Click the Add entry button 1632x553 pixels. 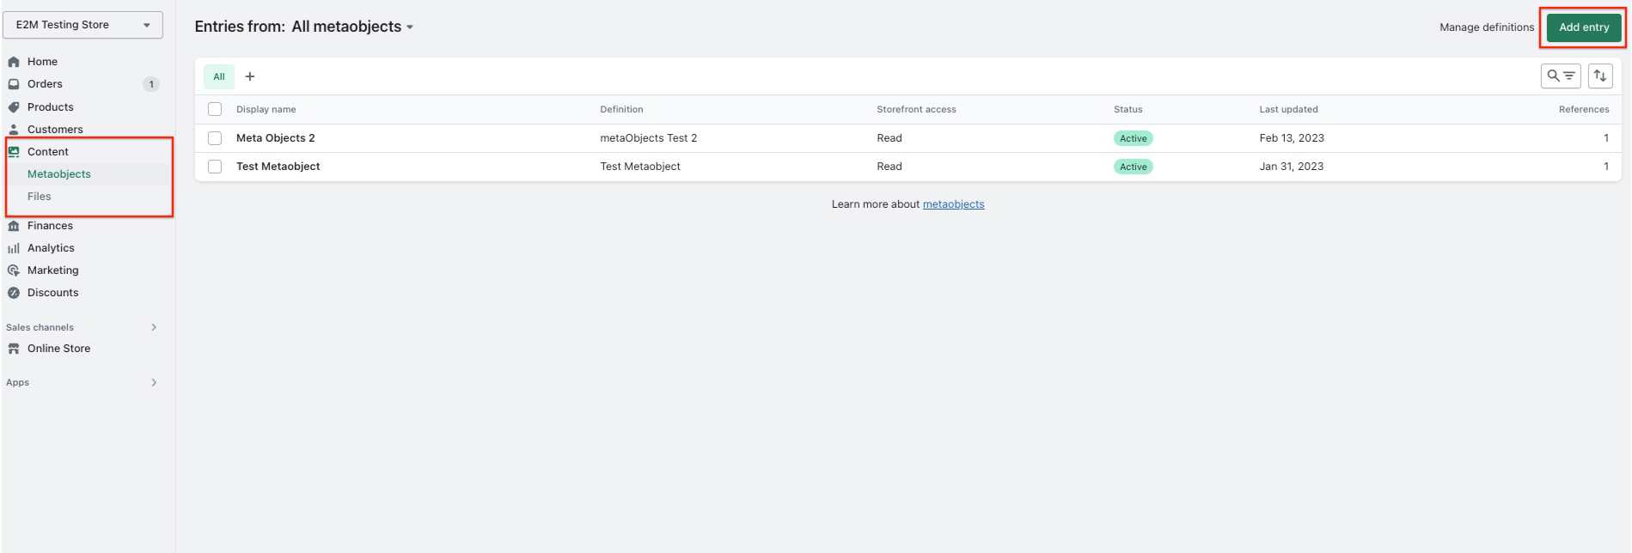(1584, 27)
